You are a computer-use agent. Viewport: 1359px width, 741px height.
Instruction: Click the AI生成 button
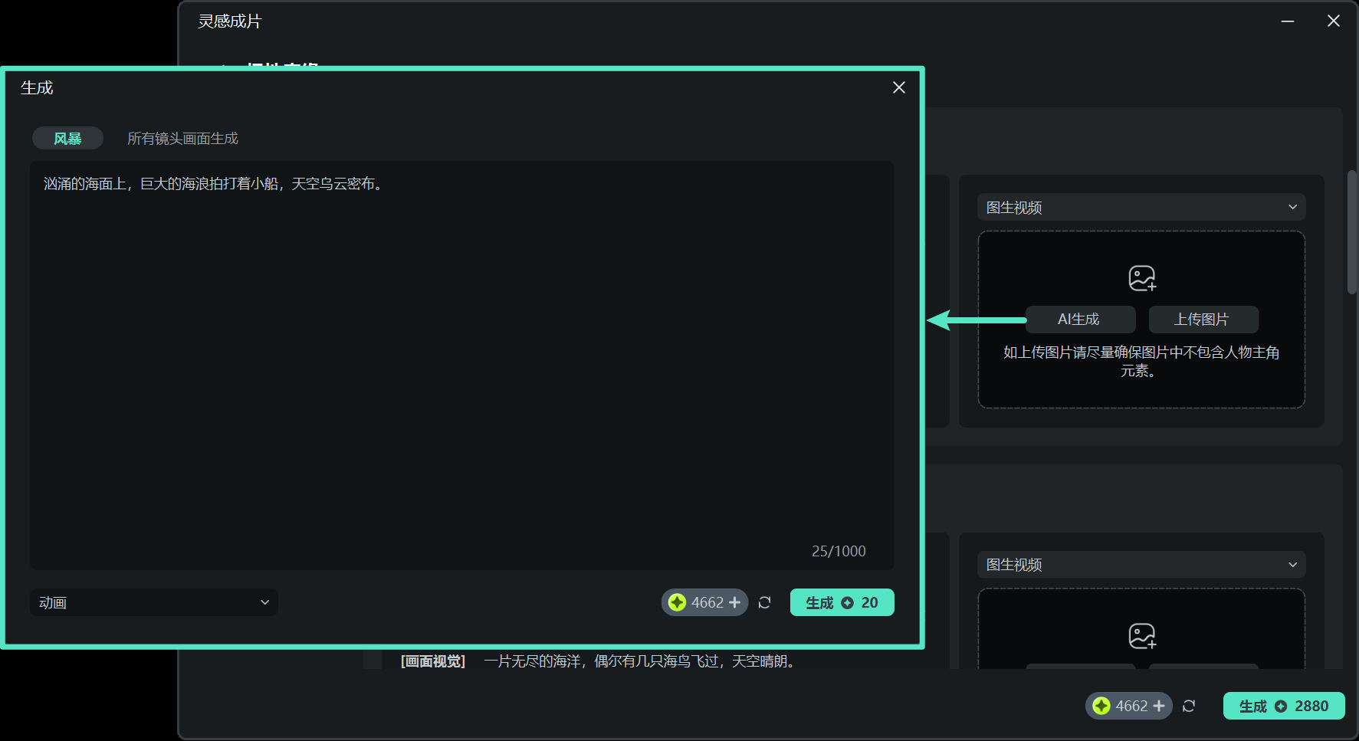tap(1080, 320)
